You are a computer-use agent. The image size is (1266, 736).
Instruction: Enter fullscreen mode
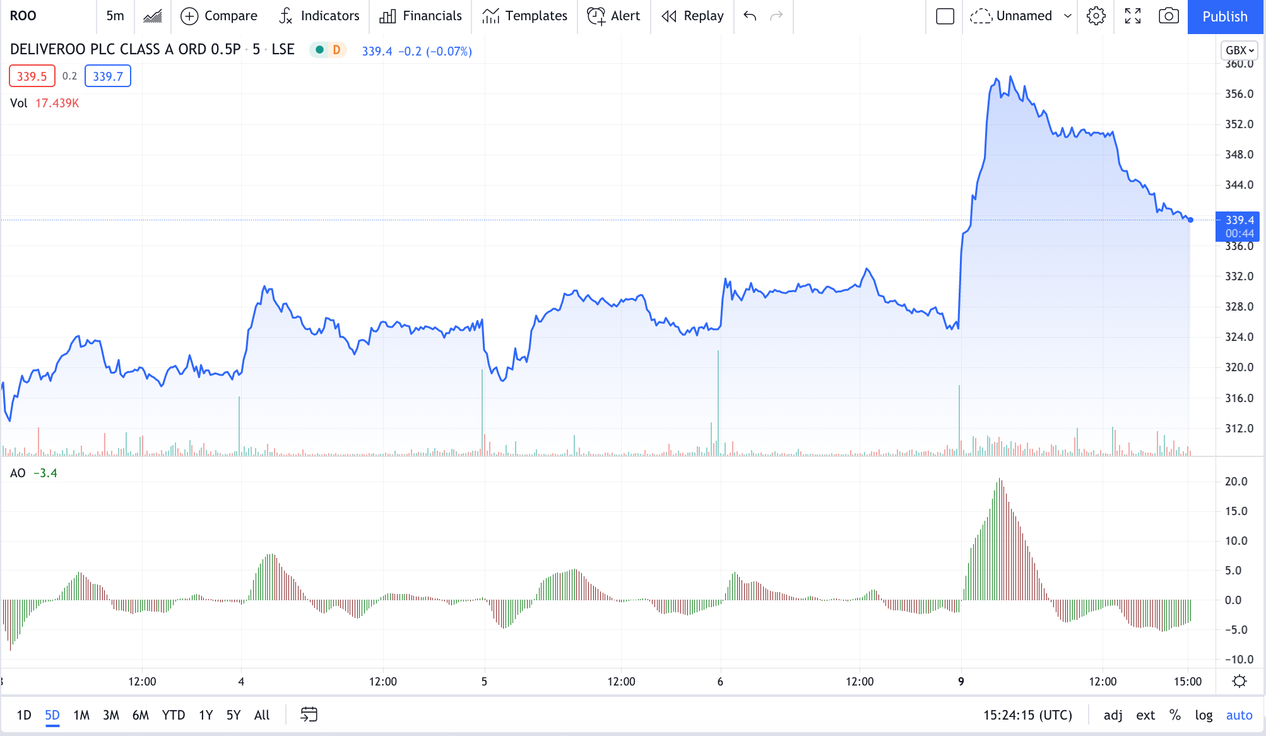(x=1133, y=16)
